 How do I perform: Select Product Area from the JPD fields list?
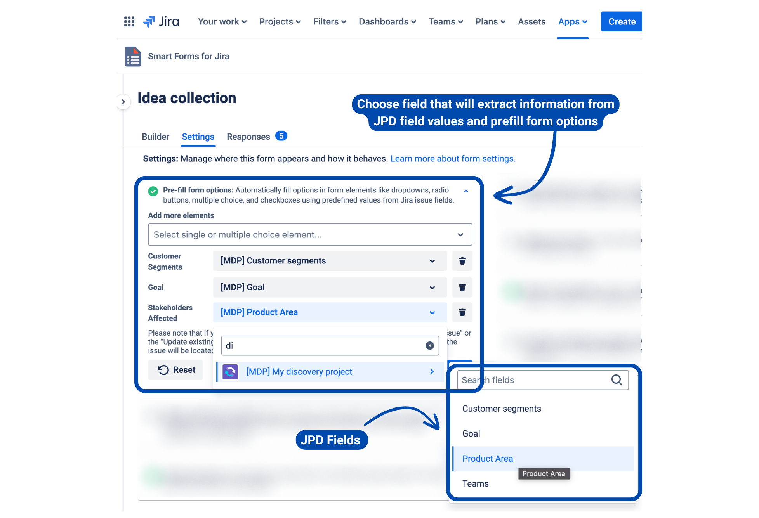click(488, 458)
